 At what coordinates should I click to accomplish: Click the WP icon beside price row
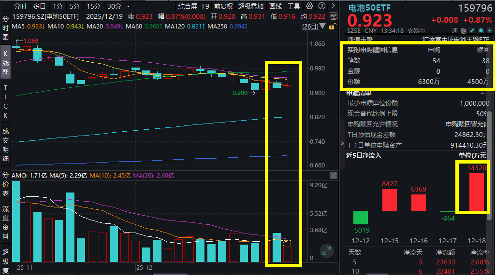[334, 16]
